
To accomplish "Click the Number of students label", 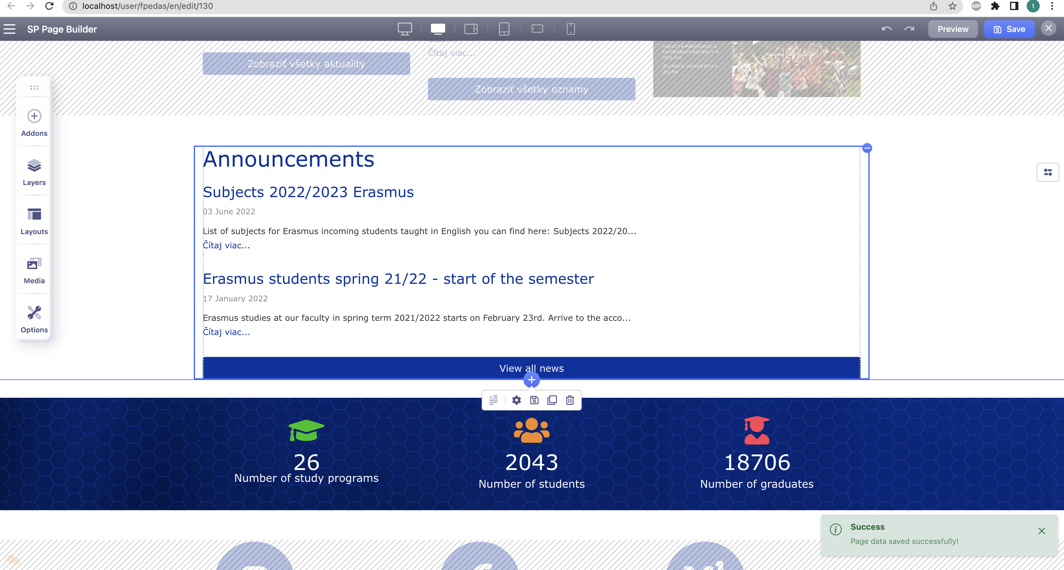I will tap(532, 484).
